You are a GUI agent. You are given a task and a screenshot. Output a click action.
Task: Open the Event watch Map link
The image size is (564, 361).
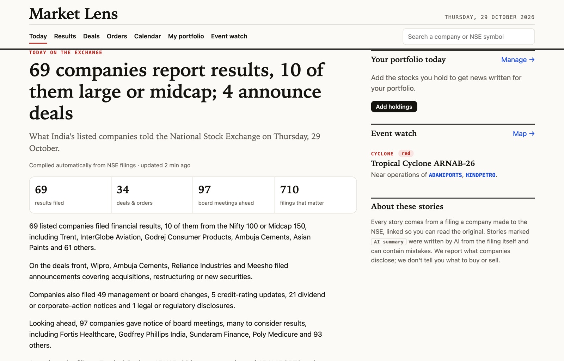(523, 134)
